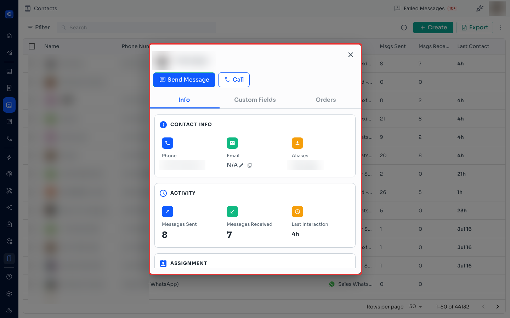Click the Contacts page title in the header
Screen dimensions: 510x318
pyautogui.click(x=45, y=8)
